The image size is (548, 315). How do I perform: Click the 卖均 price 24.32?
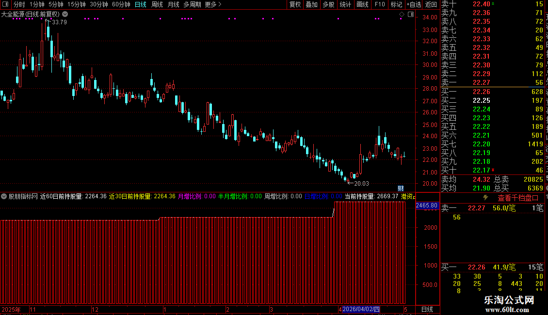tap(481, 179)
